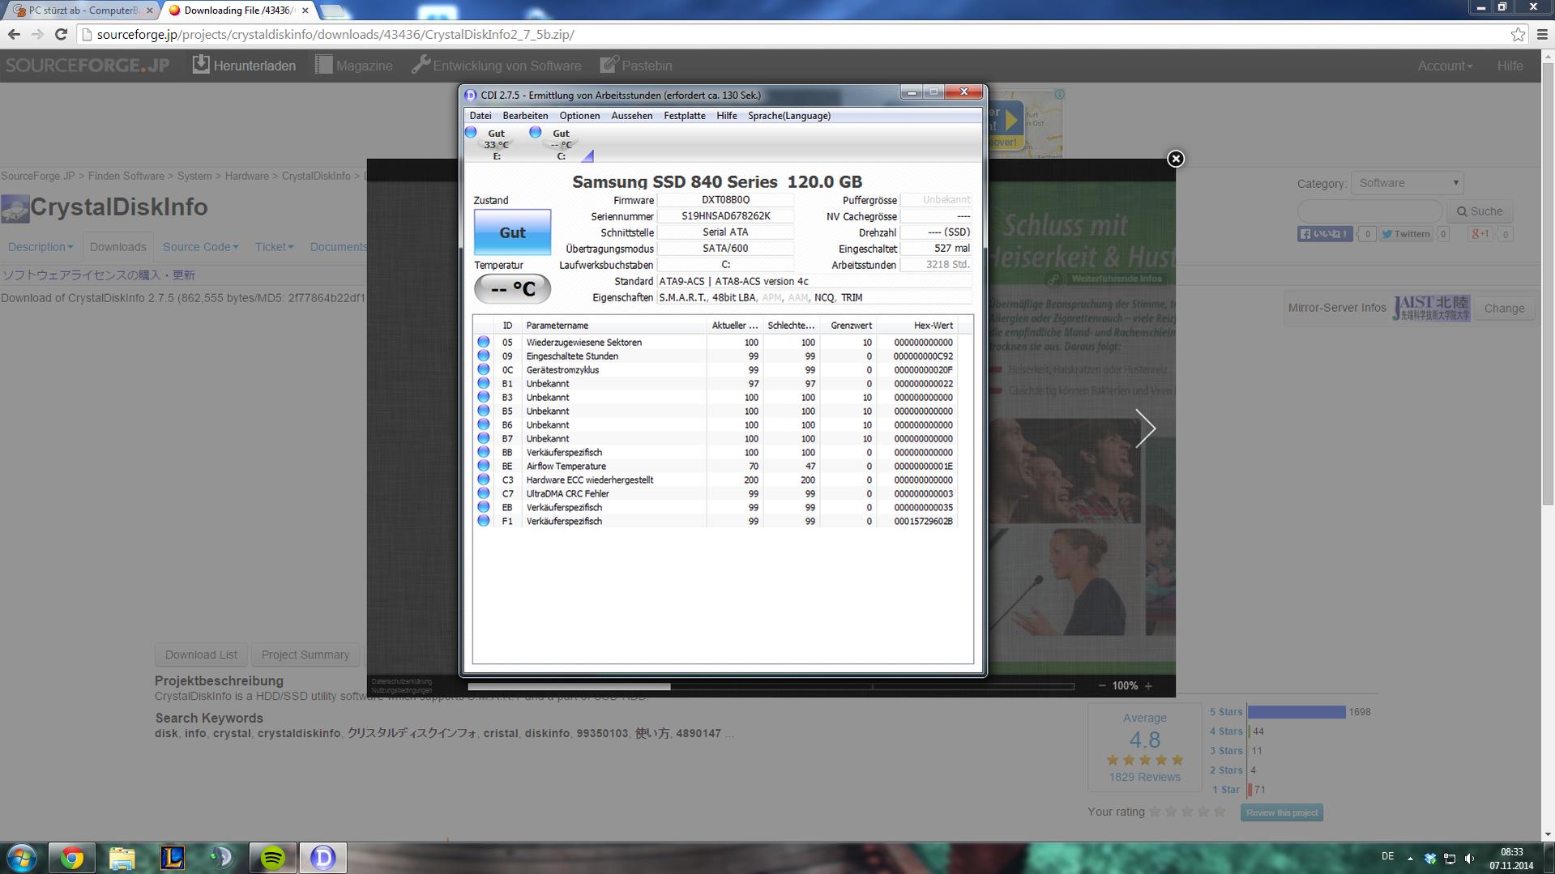Click the Arbeitsstunden value 3218 Std.
Image resolution: width=1555 pixels, height=874 pixels.
pos(936,265)
